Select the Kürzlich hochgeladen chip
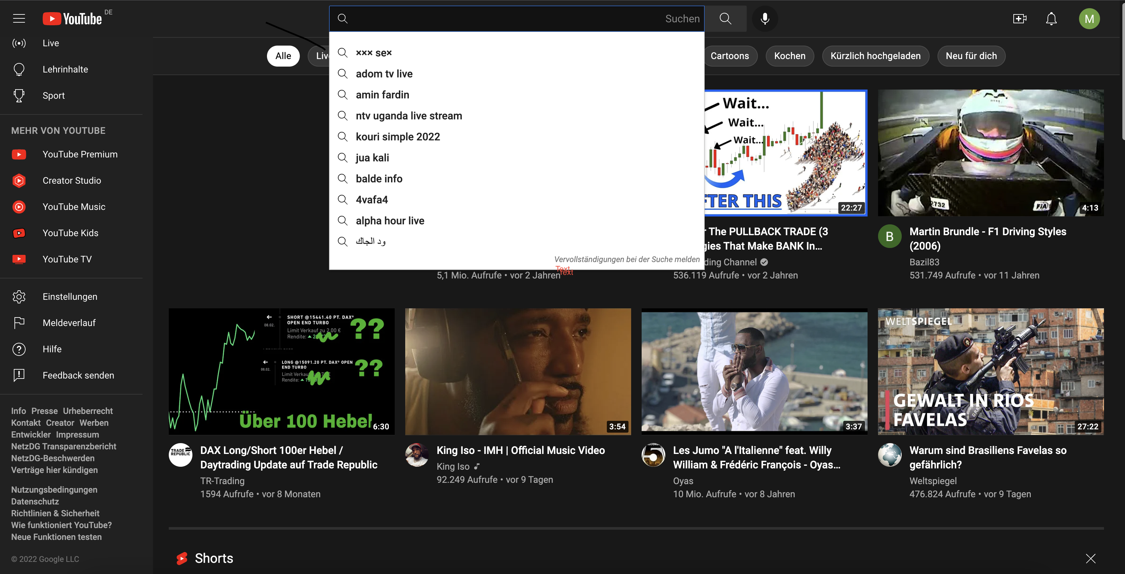The height and width of the screenshot is (574, 1125). coord(875,56)
